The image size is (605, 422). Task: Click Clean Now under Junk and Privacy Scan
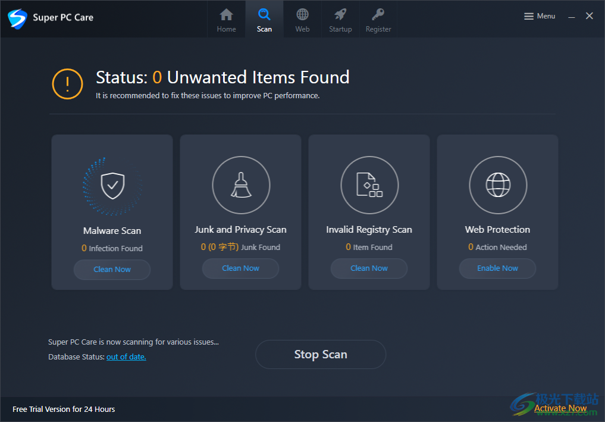click(240, 268)
